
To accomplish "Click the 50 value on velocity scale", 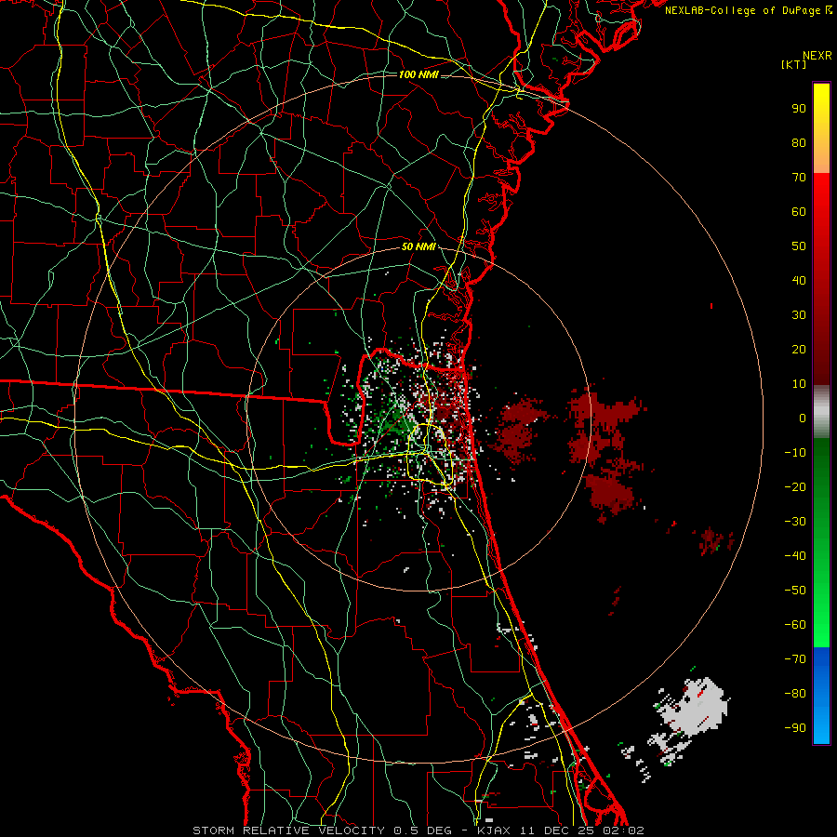I will click(x=799, y=246).
